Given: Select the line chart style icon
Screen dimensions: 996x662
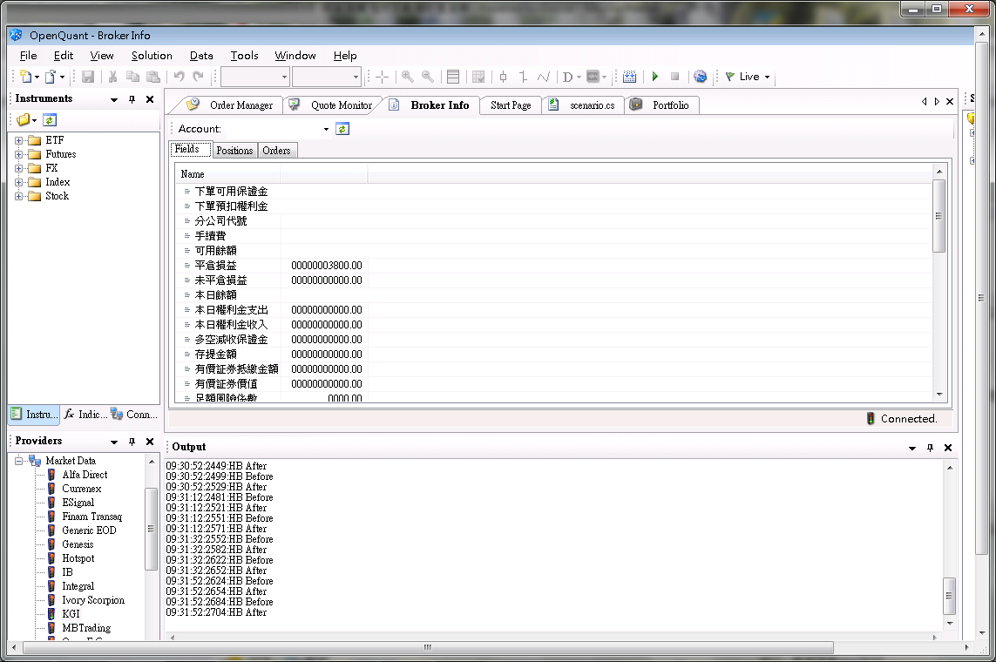Looking at the screenshot, I should [x=544, y=77].
